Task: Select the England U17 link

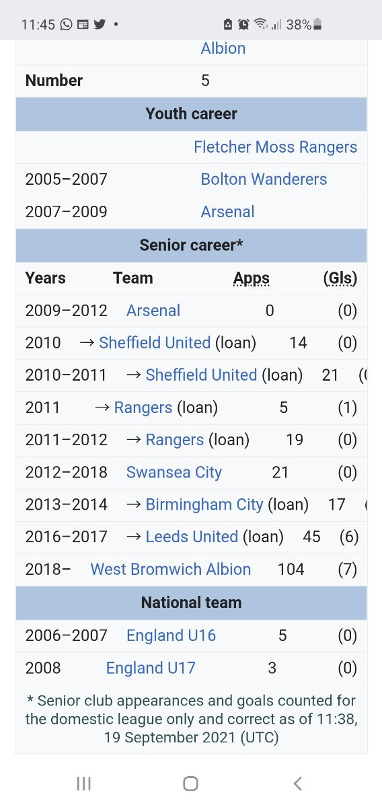Action: point(151,667)
